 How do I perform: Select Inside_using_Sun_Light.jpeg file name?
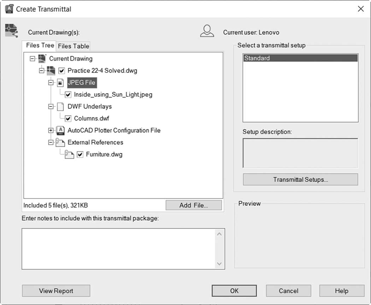point(113,95)
